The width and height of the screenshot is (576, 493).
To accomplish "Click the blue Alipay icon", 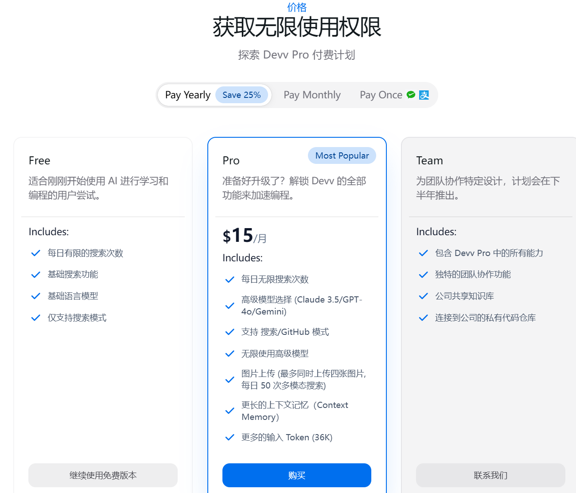I will point(424,95).
